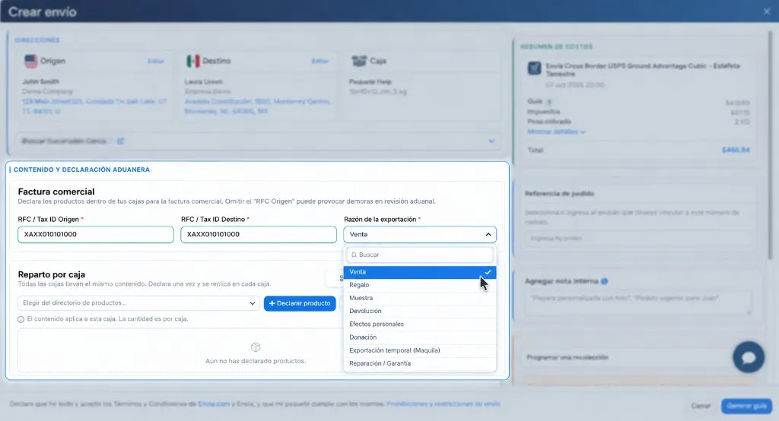Image resolution: width=779 pixels, height=421 pixels.
Task: Edit the Destino address
Action: (x=320, y=61)
